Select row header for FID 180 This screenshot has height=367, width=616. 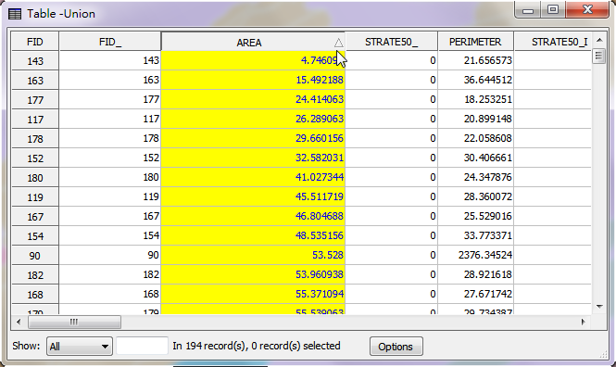click(x=35, y=178)
